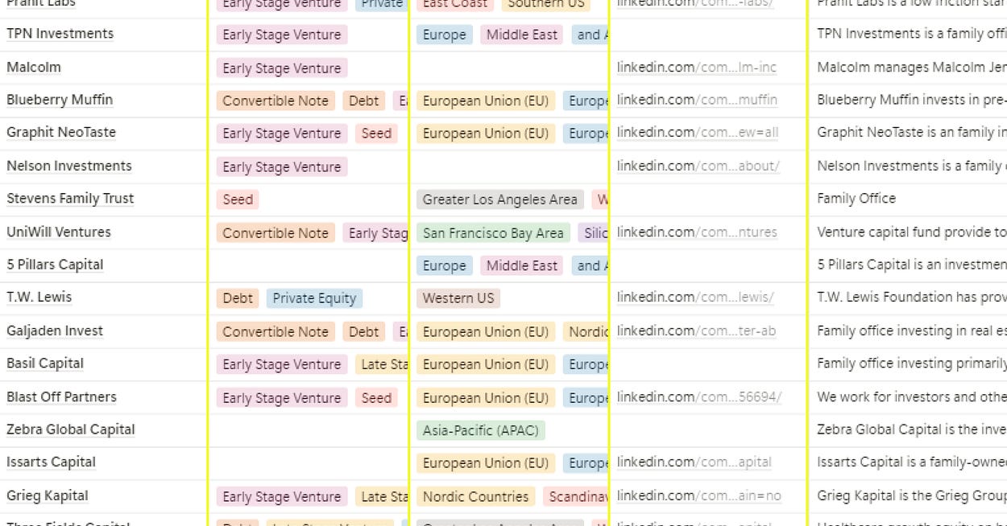
Task: Click description starting 'We work for investors'
Action: 912,397
